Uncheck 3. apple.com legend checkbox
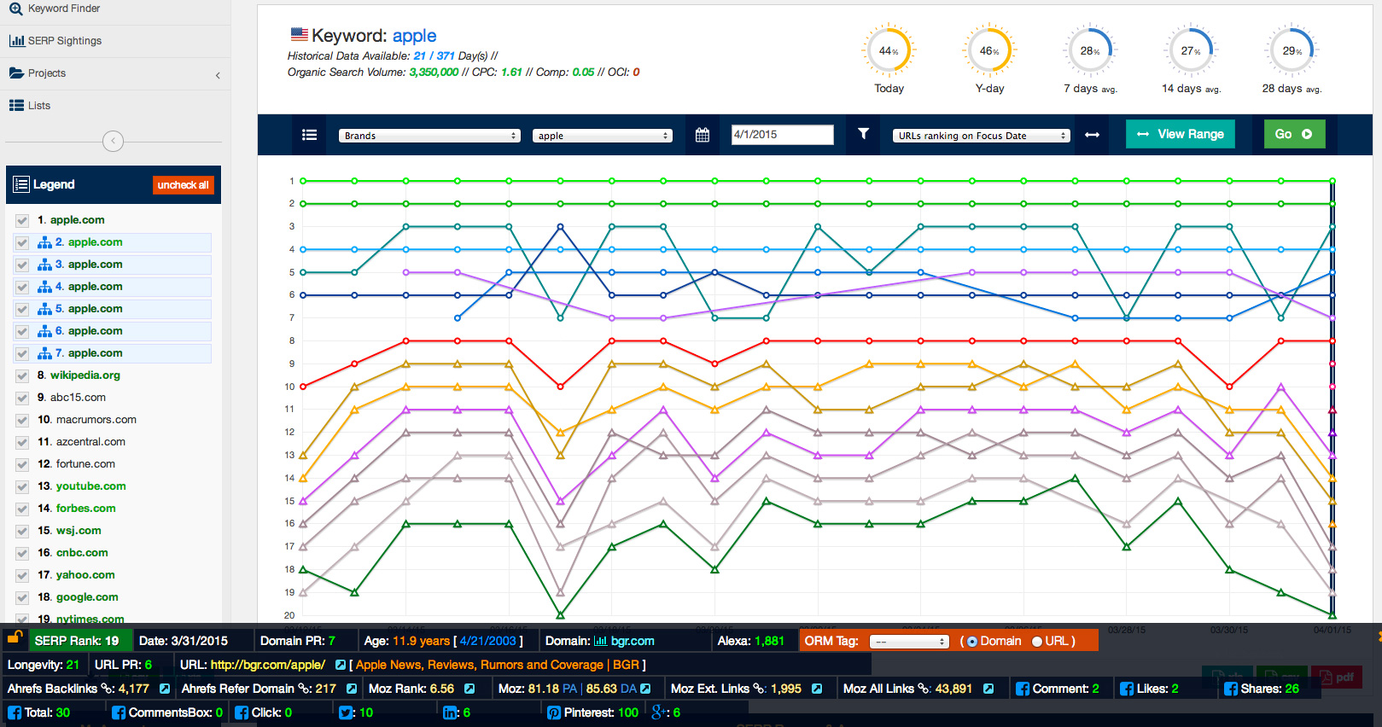Image resolution: width=1382 pixels, height=727 pixels. coord(22,265)
